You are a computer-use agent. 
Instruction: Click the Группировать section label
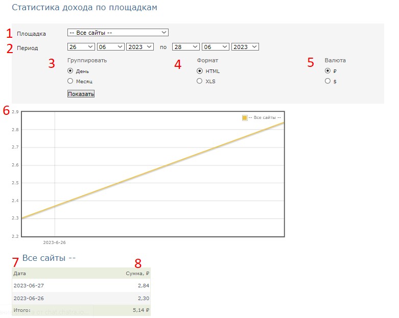87,61
